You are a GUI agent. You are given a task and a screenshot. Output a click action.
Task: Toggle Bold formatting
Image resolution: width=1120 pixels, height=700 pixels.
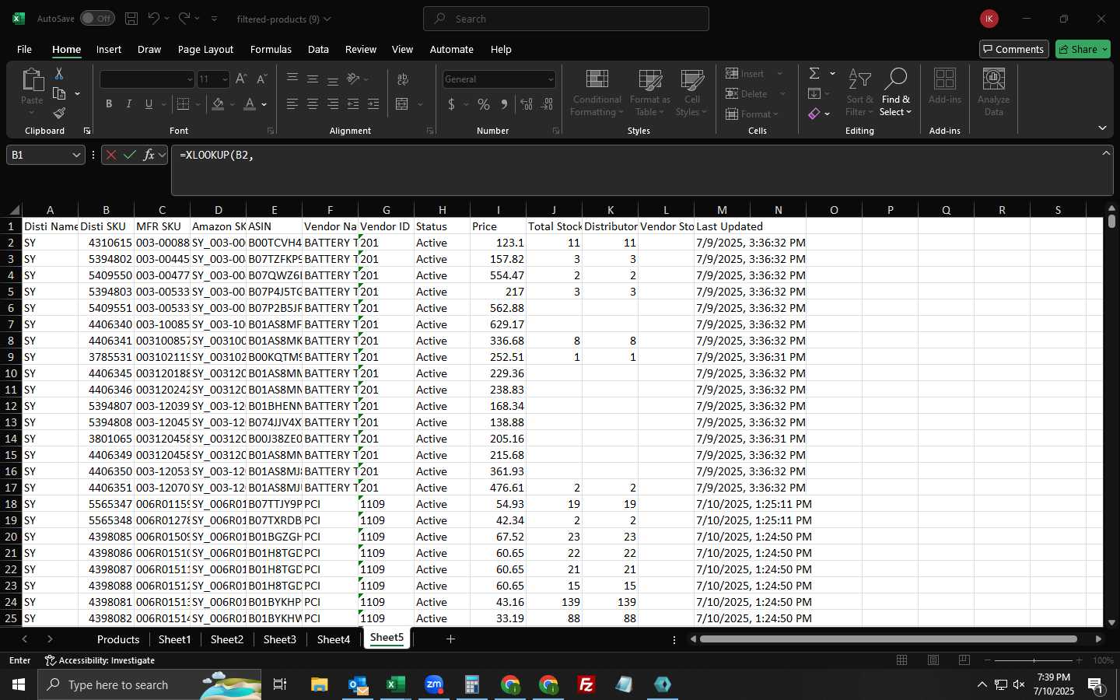pyautogui.click(x=109, y=104)
